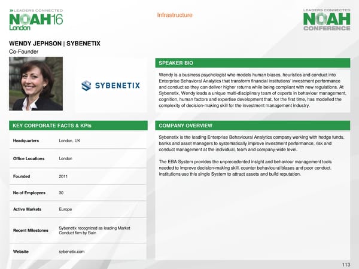This screenshot has height=269, width=359.
Task: Select the No of Employees value 30
Action: point(62,193)
